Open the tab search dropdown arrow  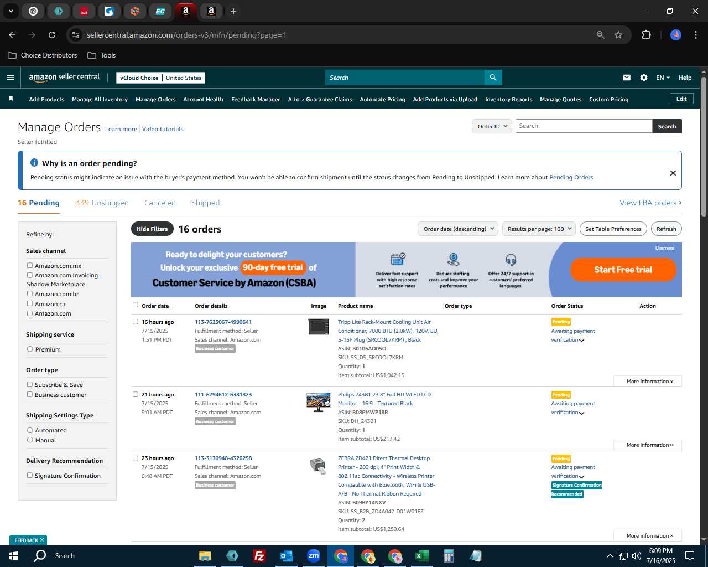click(11, 11)
